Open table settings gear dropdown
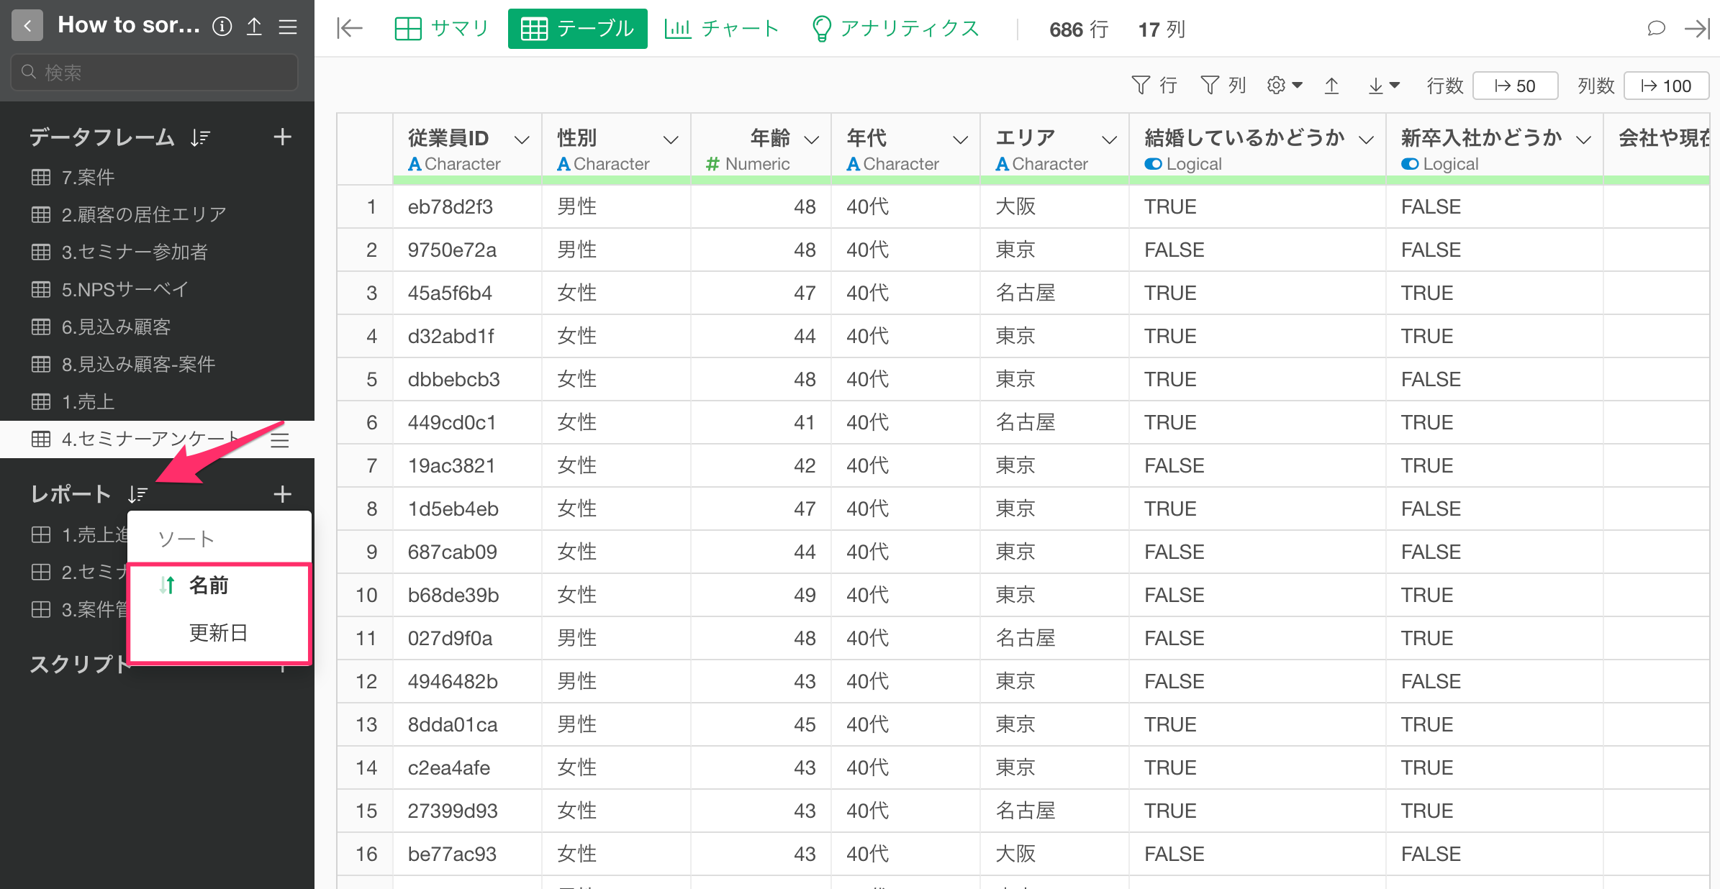 point(1285,86)
